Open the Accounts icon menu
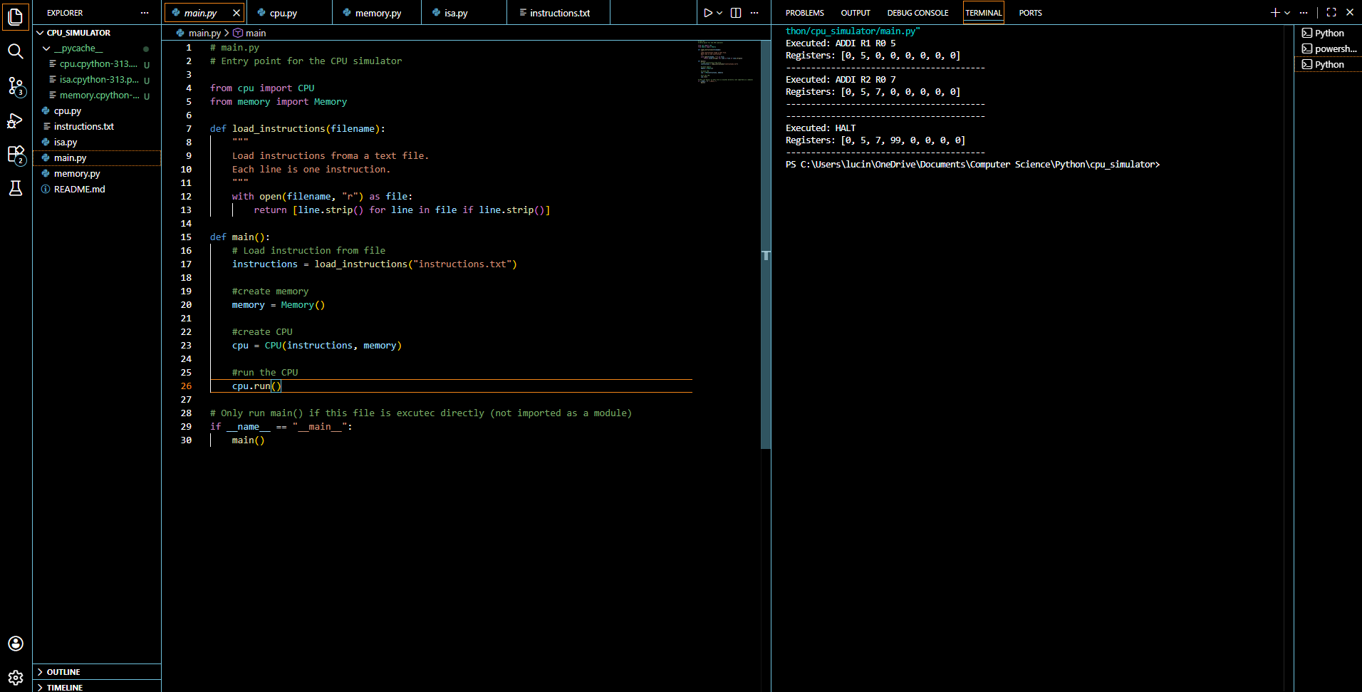 pyautogui.click(x=15, y=643)
